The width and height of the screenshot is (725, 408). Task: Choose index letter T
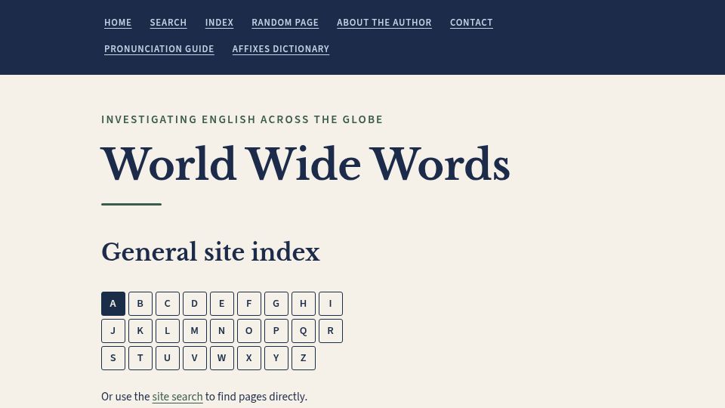pos(140,358)
